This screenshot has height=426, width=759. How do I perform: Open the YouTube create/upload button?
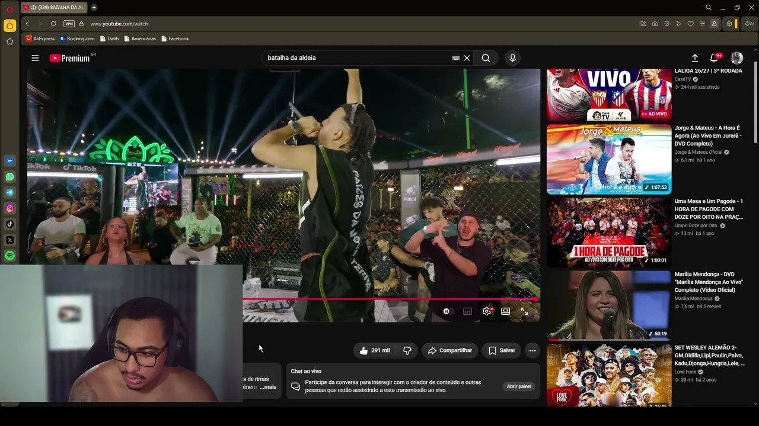pyautogui.click(x=695, y=58)
